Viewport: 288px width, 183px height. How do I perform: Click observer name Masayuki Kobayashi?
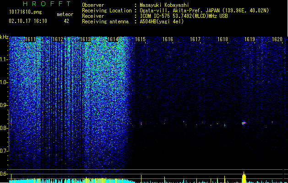pos(164,5)
